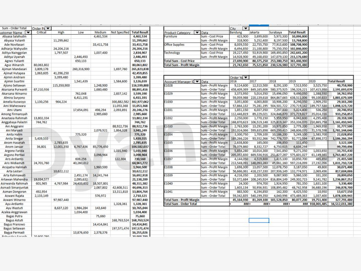Select account manager 'E1036' cell

point(182,151)
